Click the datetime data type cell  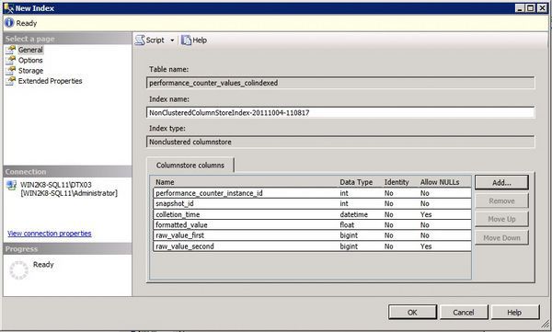point(353,214)
